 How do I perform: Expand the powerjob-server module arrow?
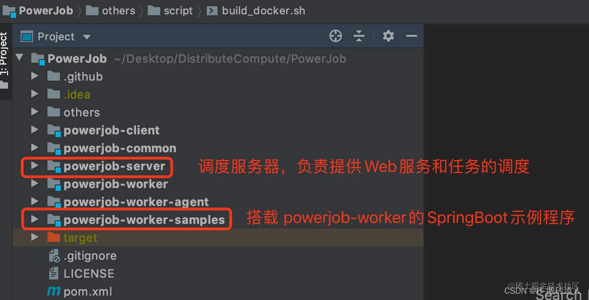pos(34,166)
